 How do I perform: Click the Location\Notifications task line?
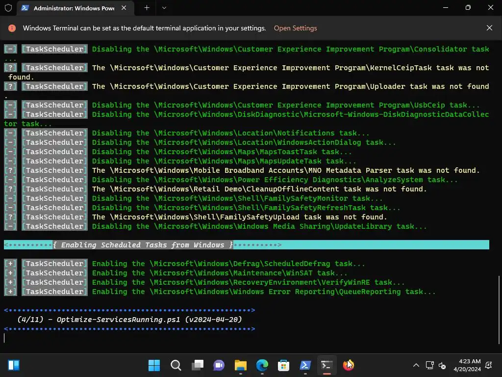187,133
